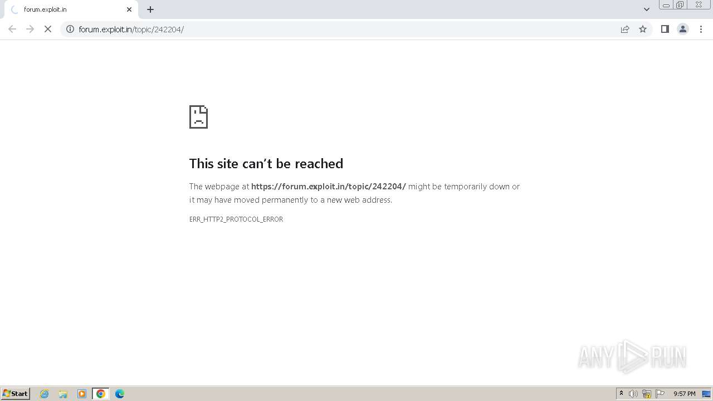
Task: Open Action Center flag icon
Action: 660,394
